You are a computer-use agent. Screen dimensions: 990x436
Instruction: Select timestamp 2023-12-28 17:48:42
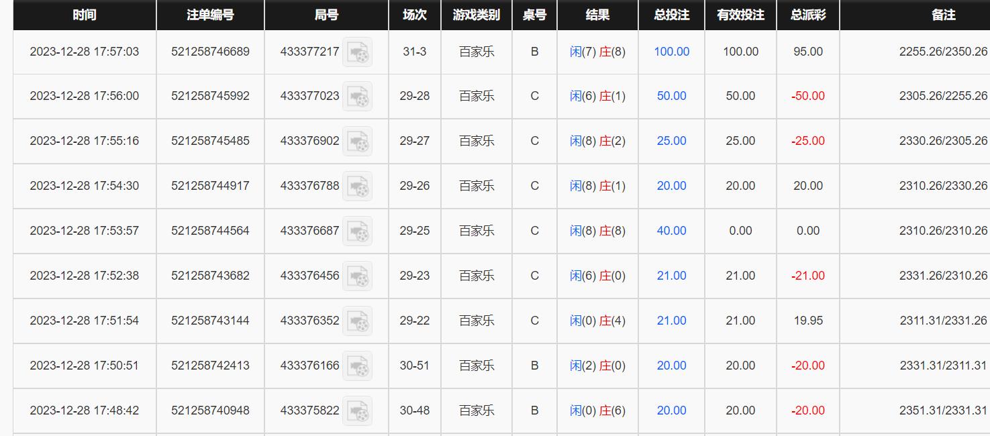click(85, 411)
